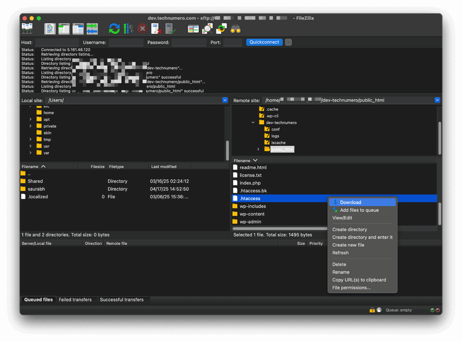Select the conf remote folder
Screen dimensions: 462x341
point(272,129)
